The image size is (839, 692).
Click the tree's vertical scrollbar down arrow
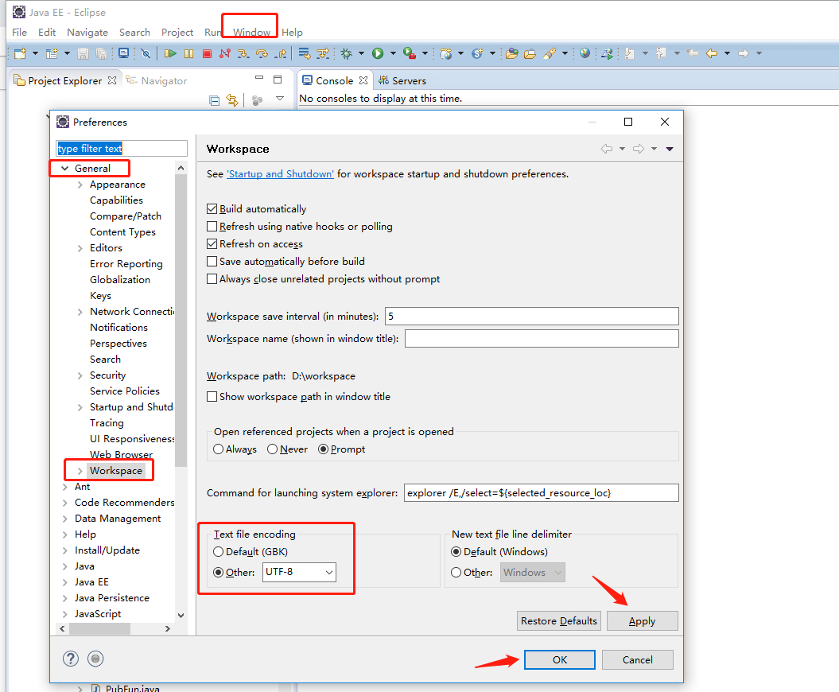181,616
